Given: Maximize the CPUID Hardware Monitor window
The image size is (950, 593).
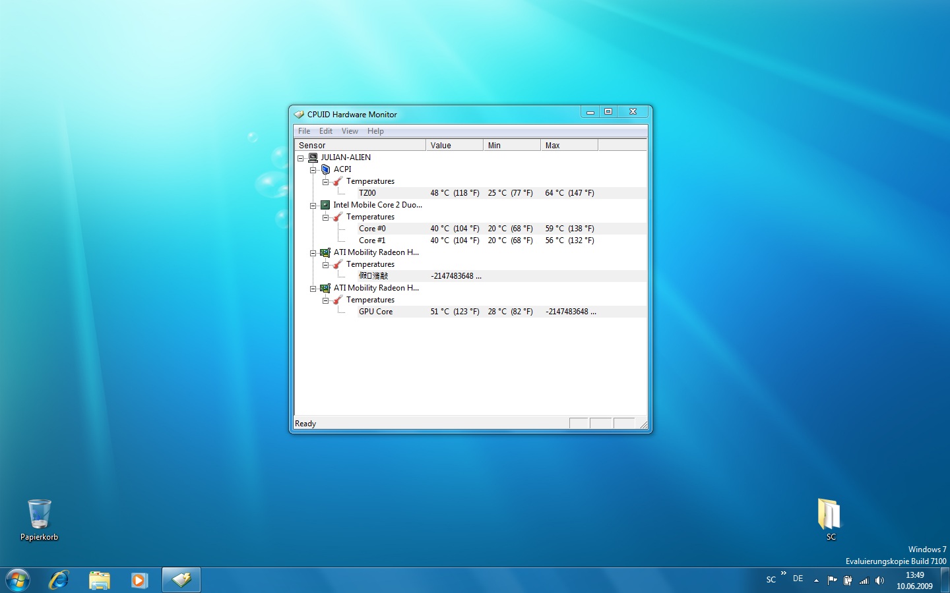Looking at the screenshot, I should (608, 112).
